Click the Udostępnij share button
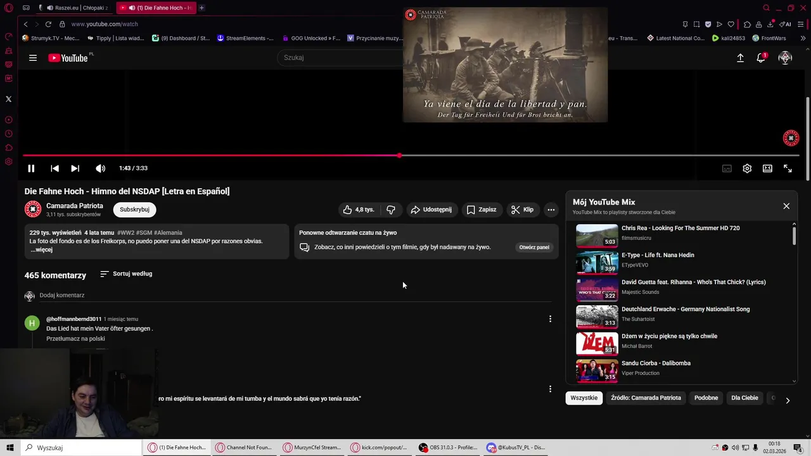This screenshot has width=811, height=456. coord(431,210)
